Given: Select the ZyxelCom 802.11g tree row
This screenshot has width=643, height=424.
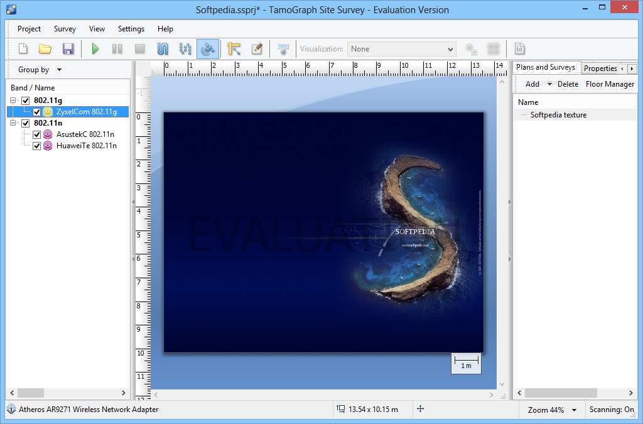Looking at the screenshot, I should click(x=68, y=112).
